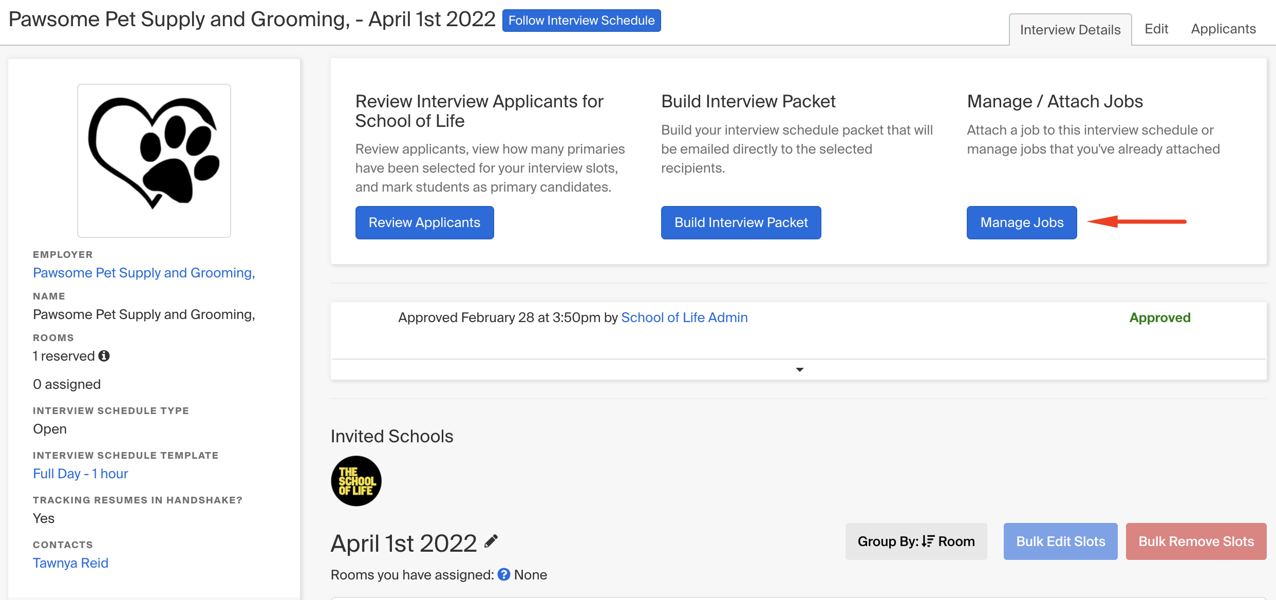Click the Pawsome paw heart employer logo
The image size is (1276, 600).
tap(154, 161)
